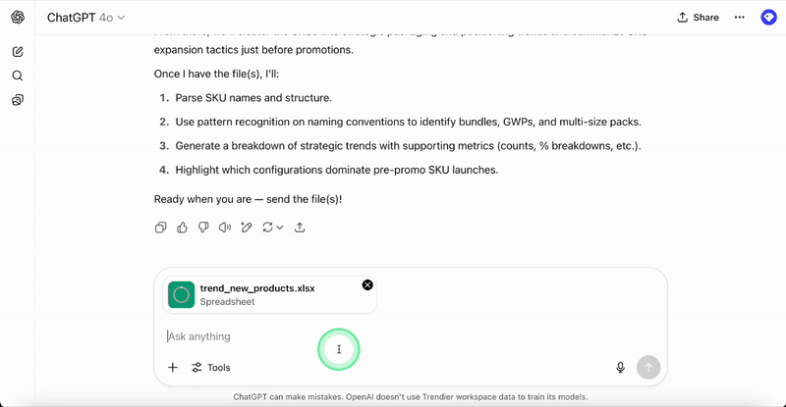Open the user profile avatar
The width and height of the screenshot is (786, 407).
768,18
